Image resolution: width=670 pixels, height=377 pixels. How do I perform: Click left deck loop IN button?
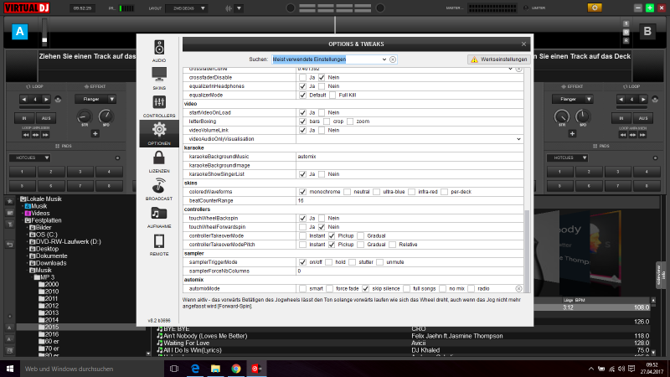(x=24, y=118)
